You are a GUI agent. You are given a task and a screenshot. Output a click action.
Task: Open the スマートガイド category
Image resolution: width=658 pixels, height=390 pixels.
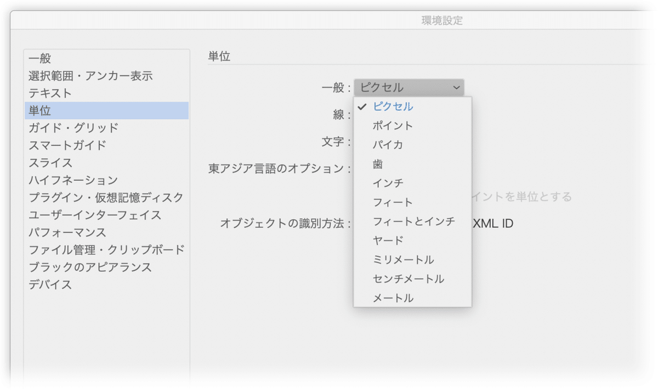(67, 146)
